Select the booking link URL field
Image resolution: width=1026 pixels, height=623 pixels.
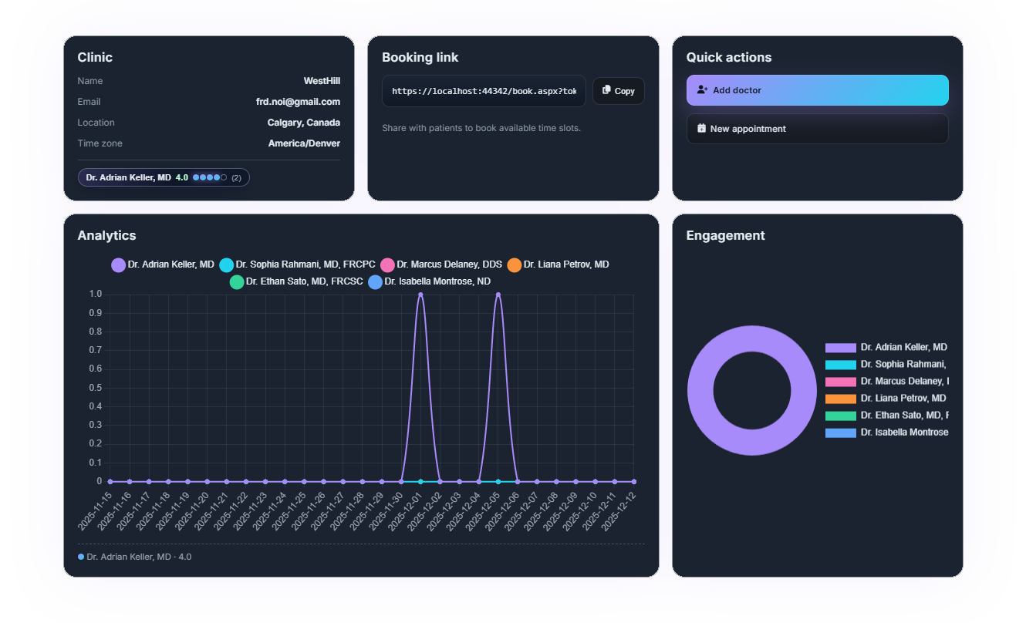click(484, 90)
